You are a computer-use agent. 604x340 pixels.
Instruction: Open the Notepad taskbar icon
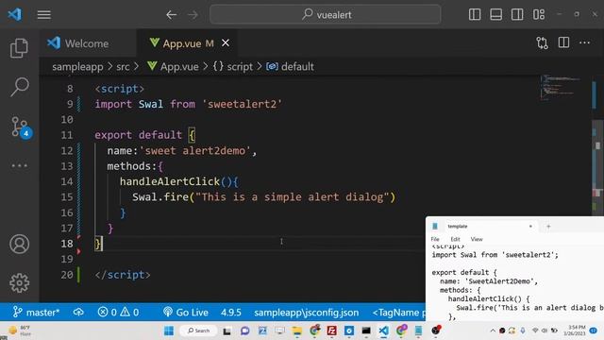[x=418, y=331]
